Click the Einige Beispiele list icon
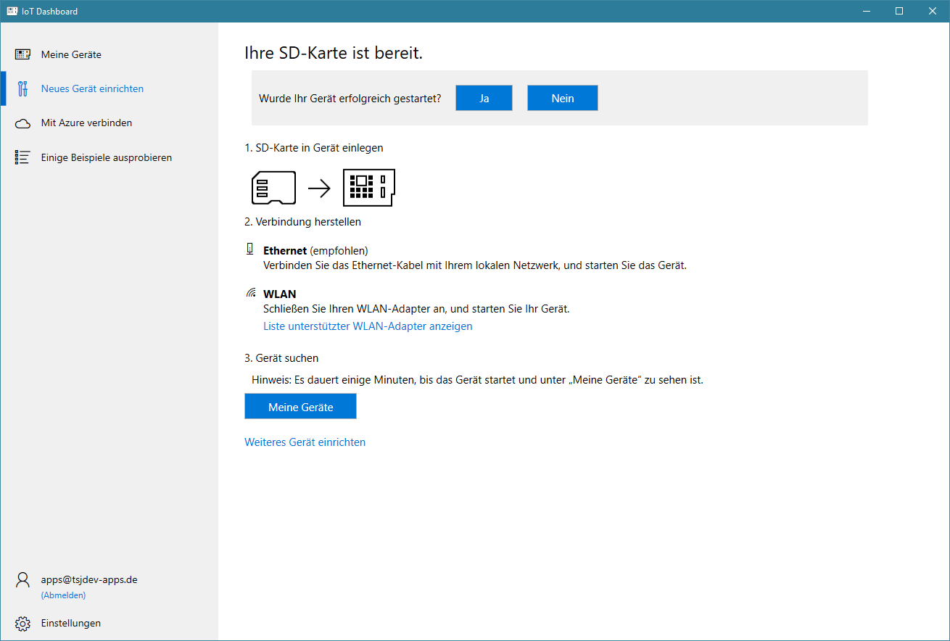 pyautogui.click(x=23, y=157)
